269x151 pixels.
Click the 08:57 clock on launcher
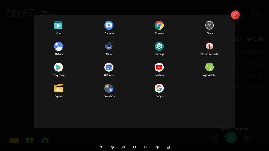click(x=21, y=13)
